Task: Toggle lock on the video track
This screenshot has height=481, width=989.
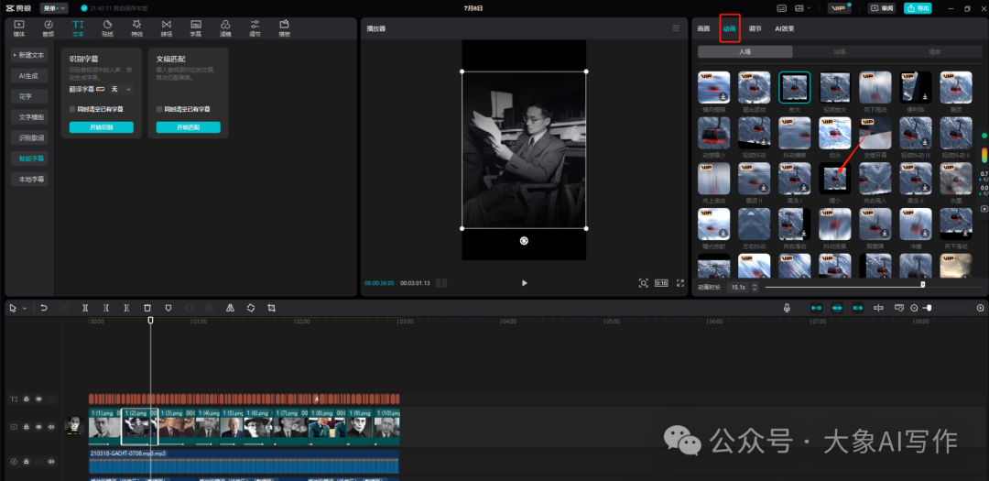Action: tap(27, 427)
